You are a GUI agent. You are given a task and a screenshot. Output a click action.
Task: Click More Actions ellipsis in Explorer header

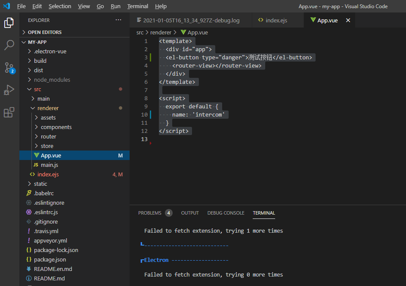coord(118,20)
